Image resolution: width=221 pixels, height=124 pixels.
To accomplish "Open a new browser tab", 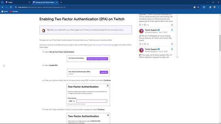I will click(61, 2).
